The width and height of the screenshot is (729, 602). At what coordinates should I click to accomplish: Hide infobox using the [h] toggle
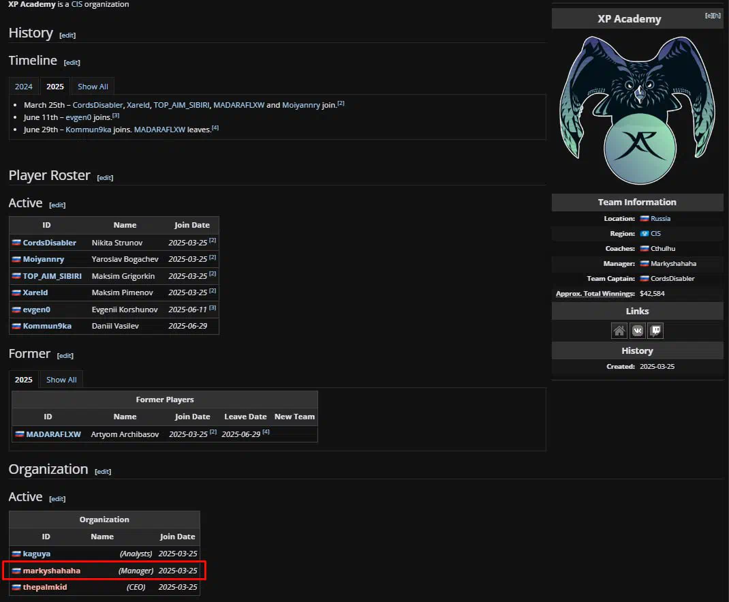click(x=716, y=15)
